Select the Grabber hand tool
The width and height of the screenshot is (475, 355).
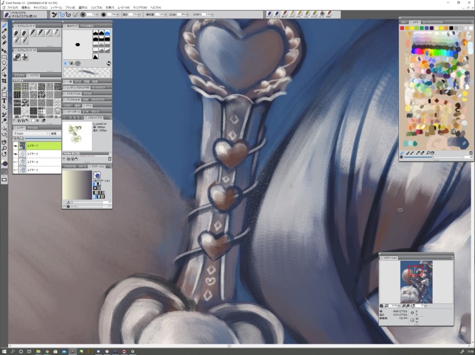click(4, 142)
